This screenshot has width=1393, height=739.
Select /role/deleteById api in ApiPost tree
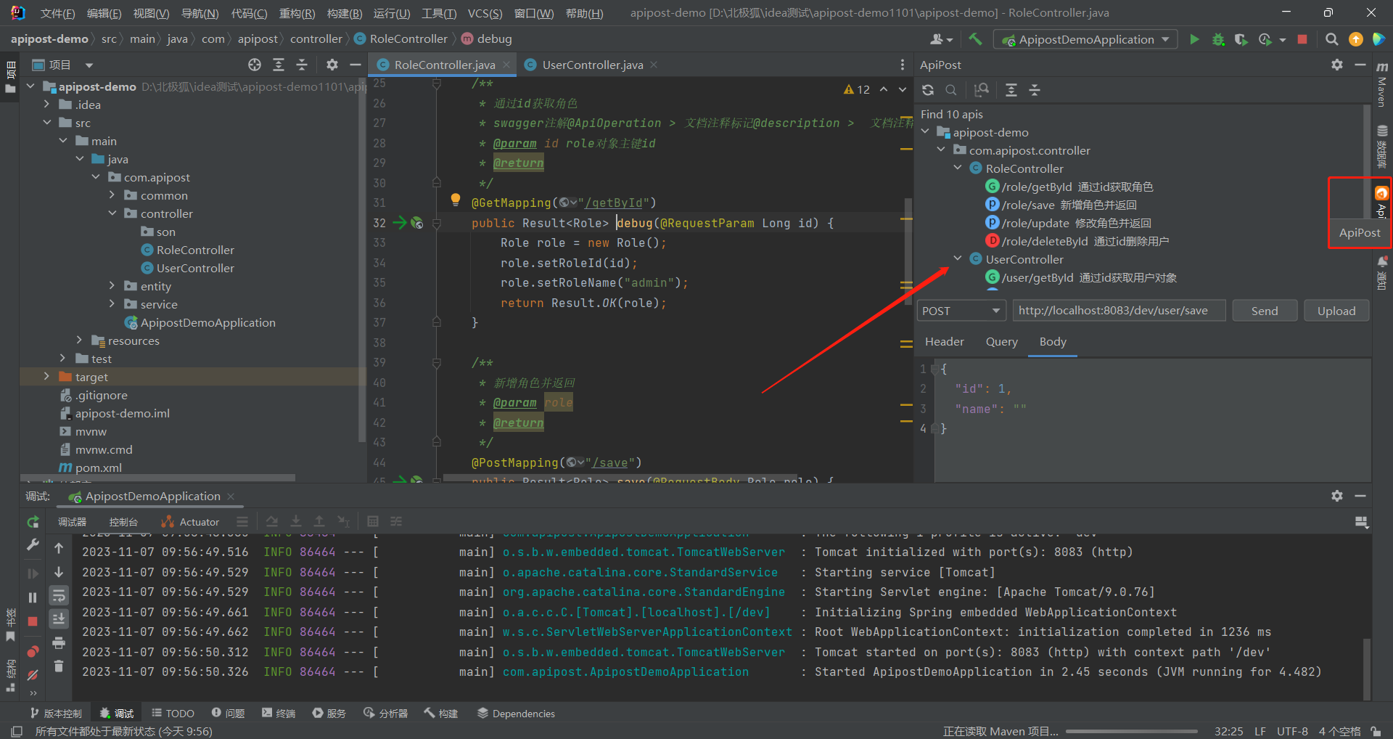[1077, 241]
